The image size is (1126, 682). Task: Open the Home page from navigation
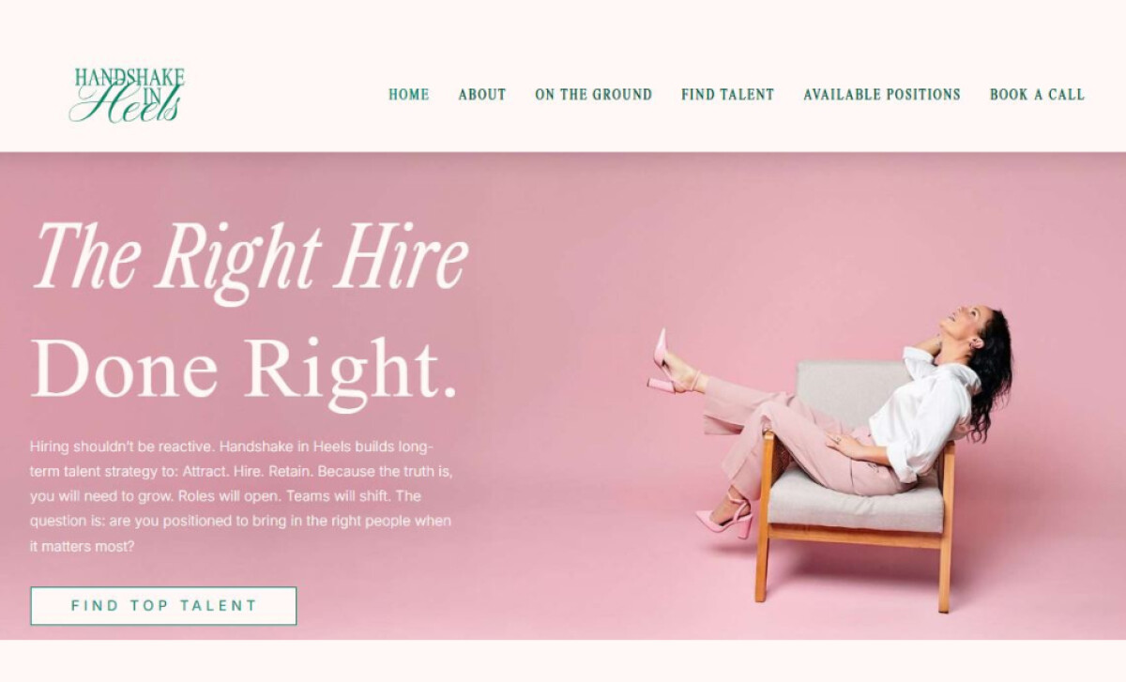point(409,95)
